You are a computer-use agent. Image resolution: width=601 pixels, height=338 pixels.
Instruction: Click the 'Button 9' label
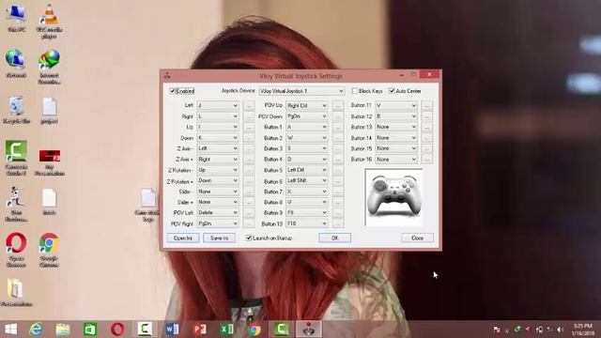coord(273,213)
